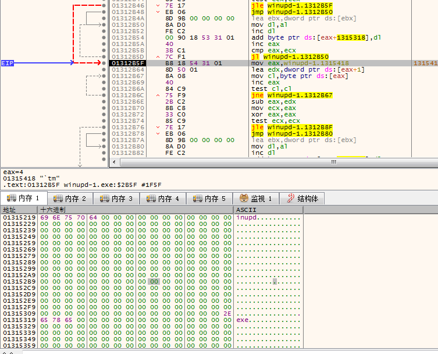Select the jmp winupd-1.1312B80 instruction
Screen dimensions: 438x354
[292, 134]
